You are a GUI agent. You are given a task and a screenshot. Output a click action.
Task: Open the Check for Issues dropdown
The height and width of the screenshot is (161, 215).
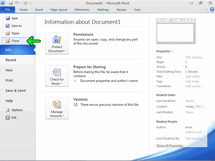click(57, 76)
